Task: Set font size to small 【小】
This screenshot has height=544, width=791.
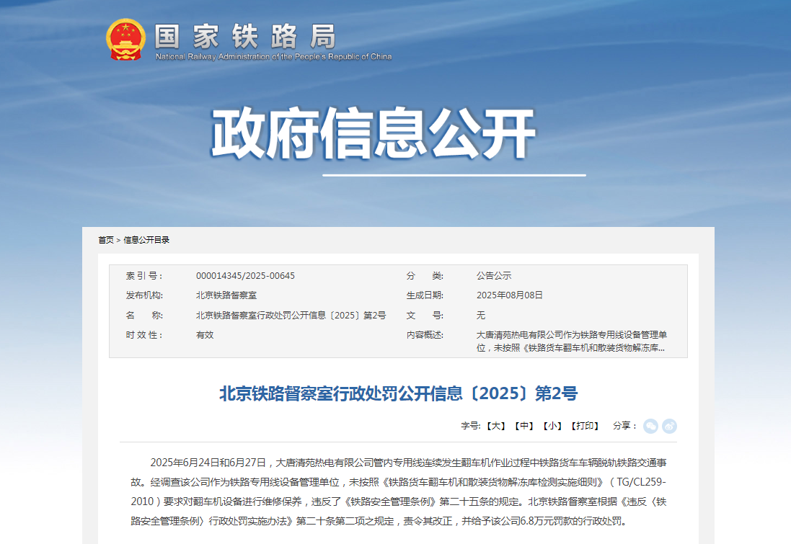Action: click(x=552, y=426)
